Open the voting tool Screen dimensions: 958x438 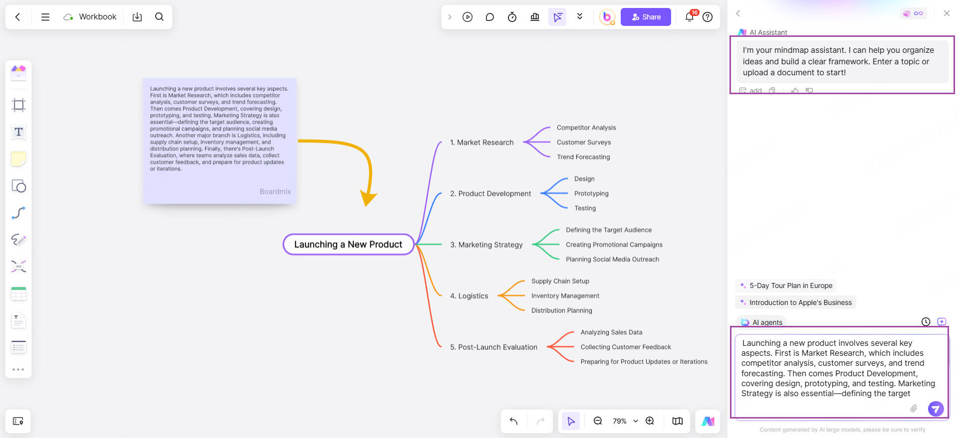click(535, 17)
